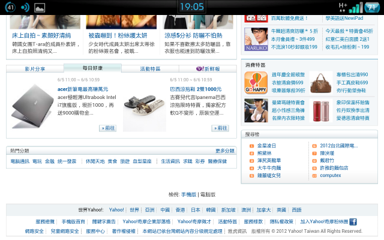This screenshot has width=384, height=240.
Task: Open 專櫃包出清990 shopping link
Action: pos(352,74)
